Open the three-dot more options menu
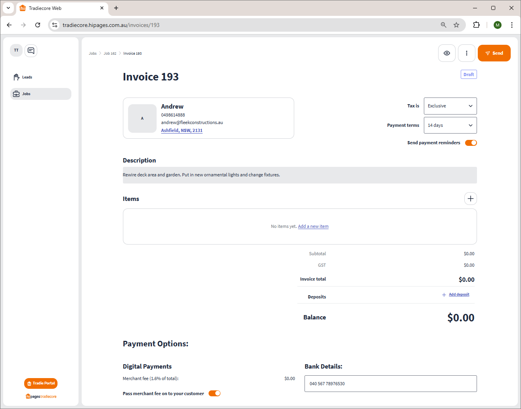 coord(466,53)
